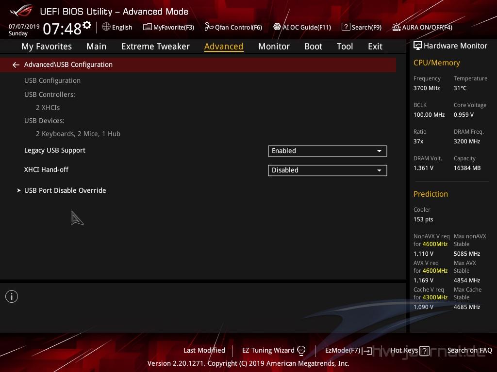
Task: Click the AURA light icon
Action: pyautogui.click(x=396, y=27)
